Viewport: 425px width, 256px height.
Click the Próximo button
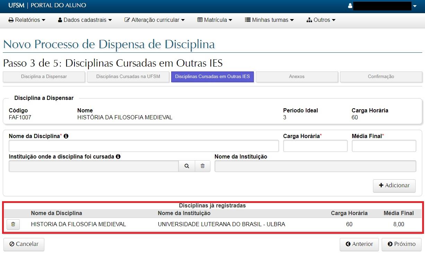point(401,244)
